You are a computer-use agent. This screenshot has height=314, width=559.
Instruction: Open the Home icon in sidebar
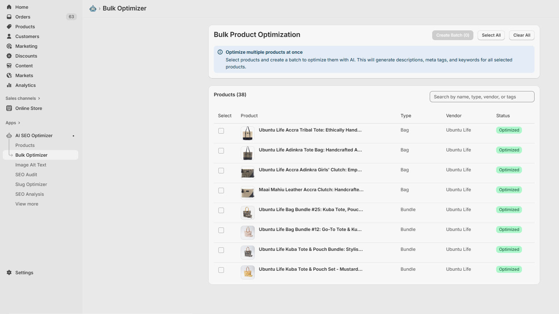click(x=9, y=7)
